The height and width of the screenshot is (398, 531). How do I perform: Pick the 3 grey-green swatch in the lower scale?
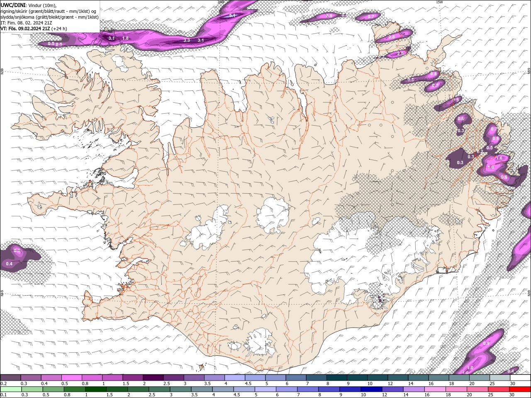point(181,389)
